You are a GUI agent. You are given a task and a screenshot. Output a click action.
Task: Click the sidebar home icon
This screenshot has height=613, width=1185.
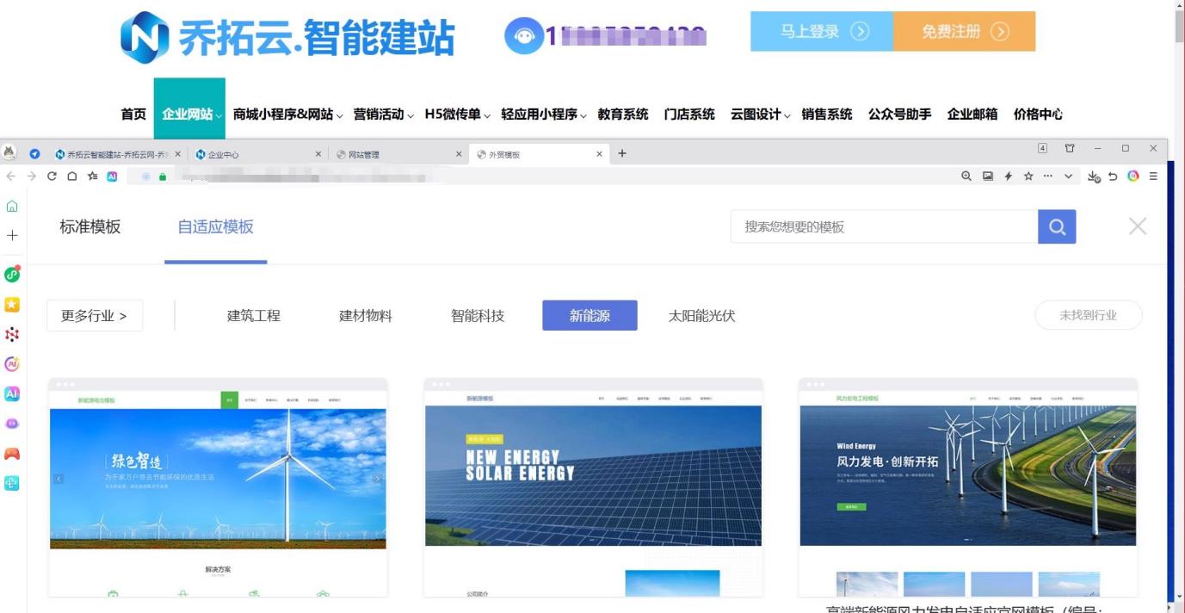[12, 207]
